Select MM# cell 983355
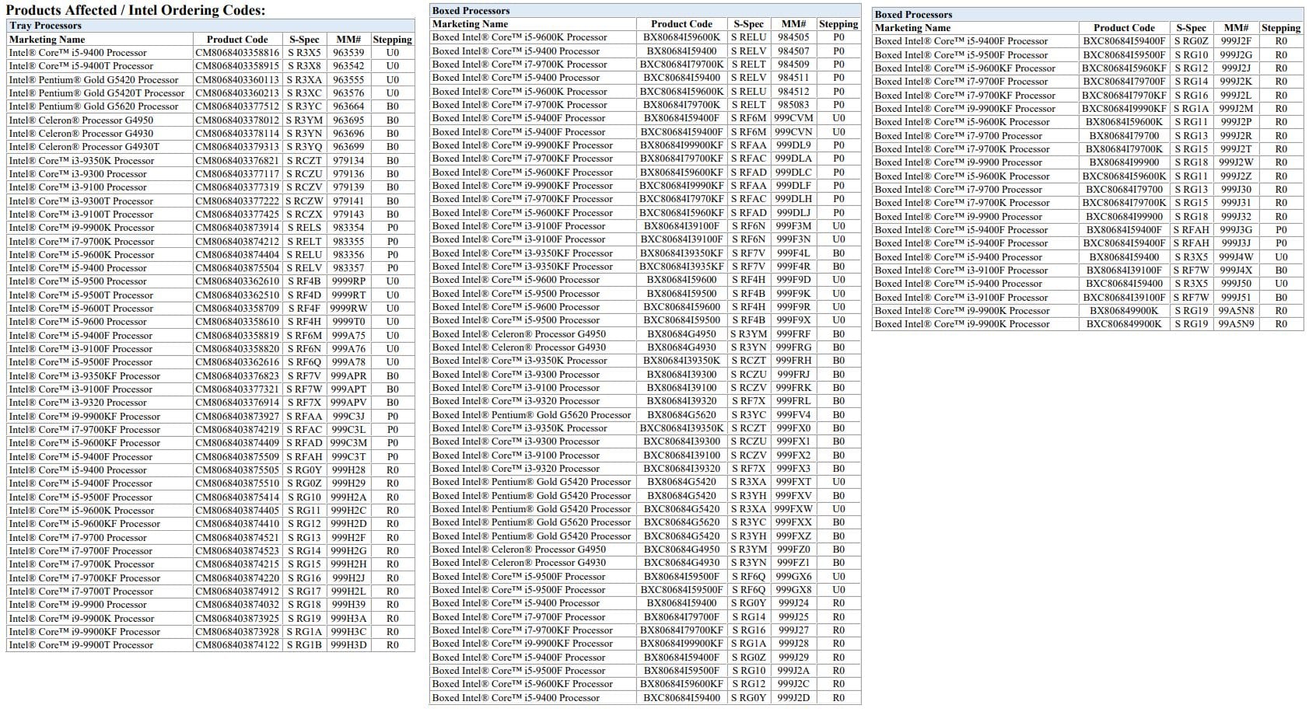Screen dimensions: 1316x712 [x=348, y=242]
